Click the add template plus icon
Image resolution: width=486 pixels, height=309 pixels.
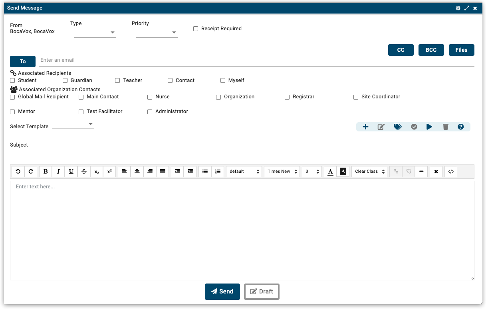365,127
